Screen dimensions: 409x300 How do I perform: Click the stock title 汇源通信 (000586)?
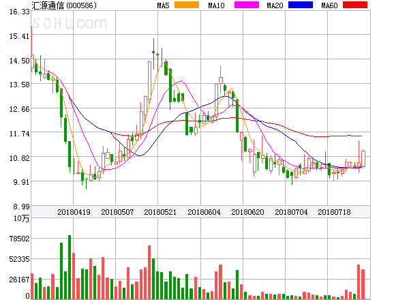(64, 5)
